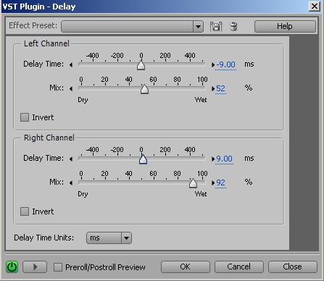Open the Delay Time Units dropdown

point(109,238)
